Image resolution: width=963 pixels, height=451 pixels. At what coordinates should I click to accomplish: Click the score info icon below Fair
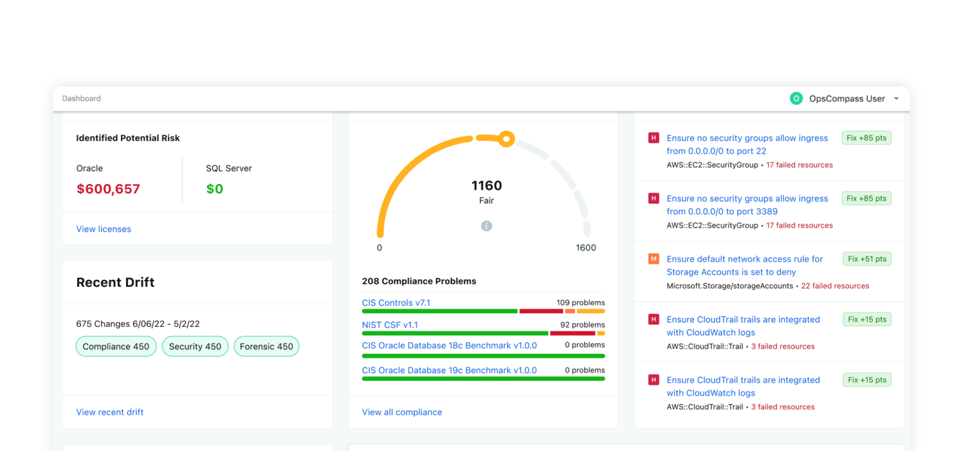[x=487, y=226]
